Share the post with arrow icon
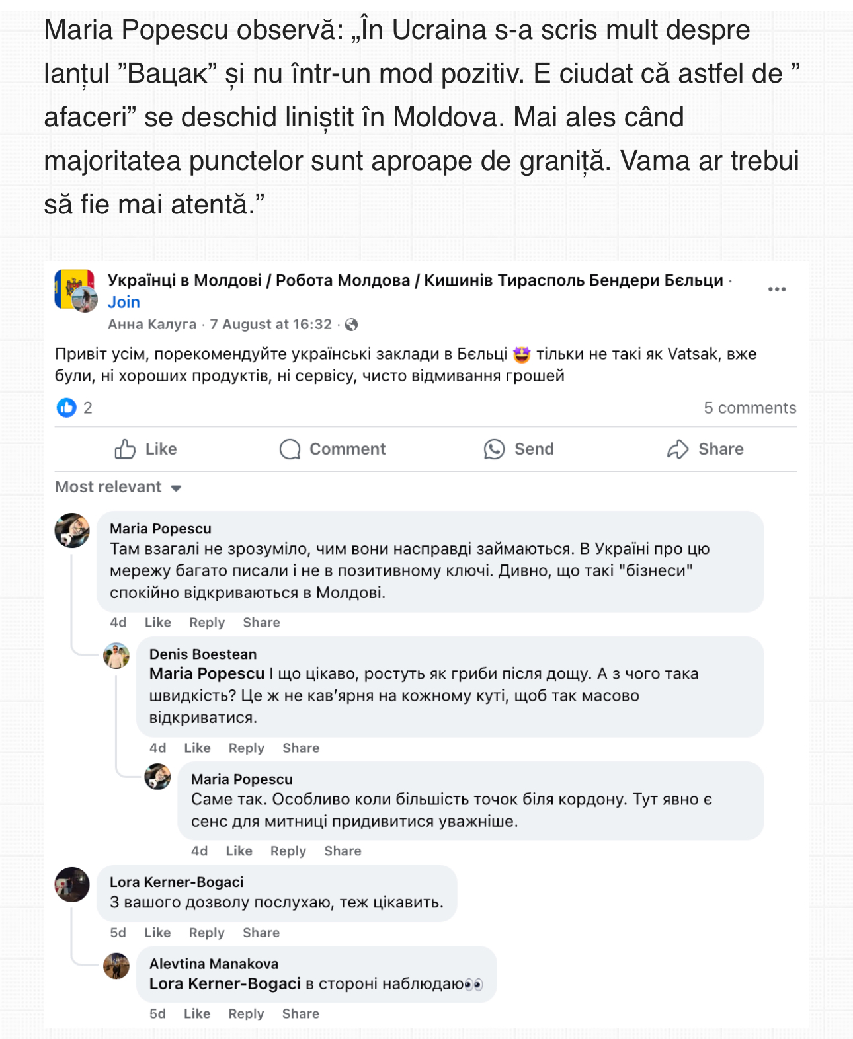The height and width of the screenshot is (1039, 853). pos(705,449)
